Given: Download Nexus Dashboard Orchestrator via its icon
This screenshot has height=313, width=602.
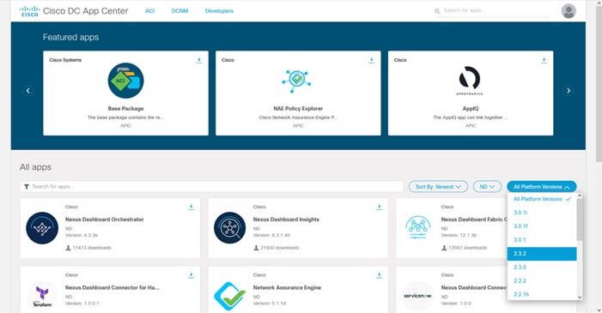Looking at the screenshot, I should coord(192,208).
